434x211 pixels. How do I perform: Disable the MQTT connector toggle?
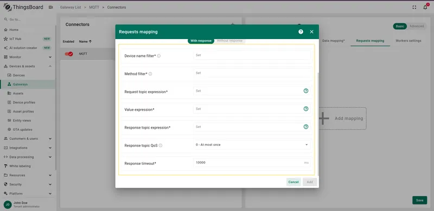[x=69, y=54]
